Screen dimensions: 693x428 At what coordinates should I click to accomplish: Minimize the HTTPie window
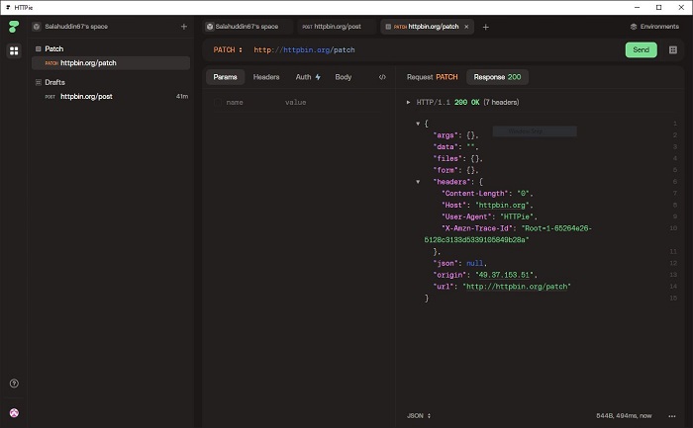pos(637,7)
